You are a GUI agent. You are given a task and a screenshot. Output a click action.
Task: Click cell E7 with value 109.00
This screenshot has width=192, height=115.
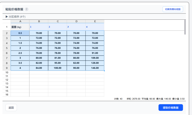tap(95, 58)
